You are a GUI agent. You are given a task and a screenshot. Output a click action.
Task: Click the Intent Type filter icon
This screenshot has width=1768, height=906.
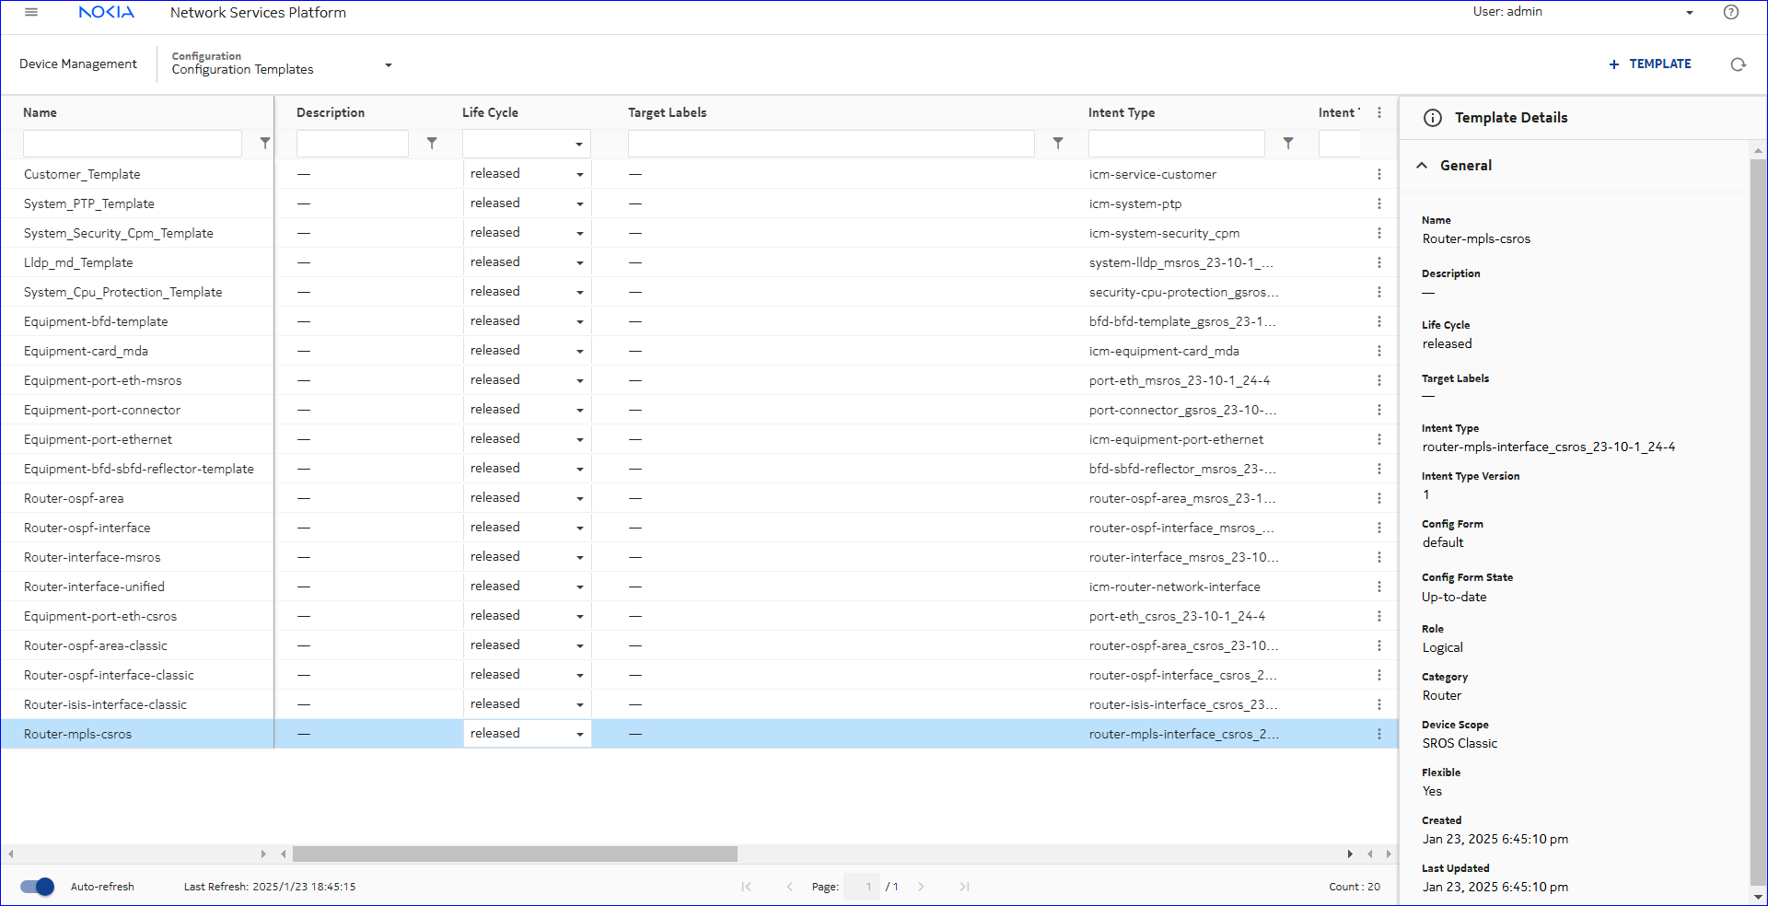pyautogui.click(x=1288, y=144)
